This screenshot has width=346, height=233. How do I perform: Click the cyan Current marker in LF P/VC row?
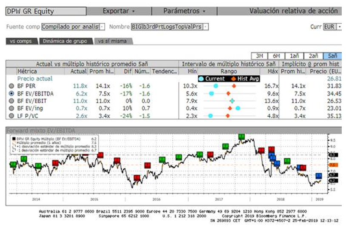[211, 116]
